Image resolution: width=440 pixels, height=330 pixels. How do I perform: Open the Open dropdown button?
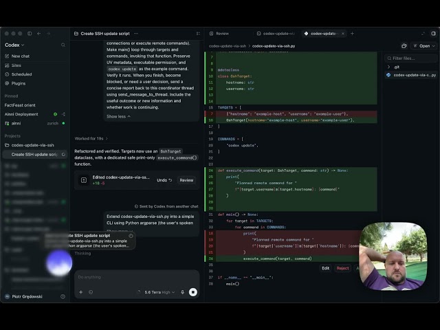[423, 46]
